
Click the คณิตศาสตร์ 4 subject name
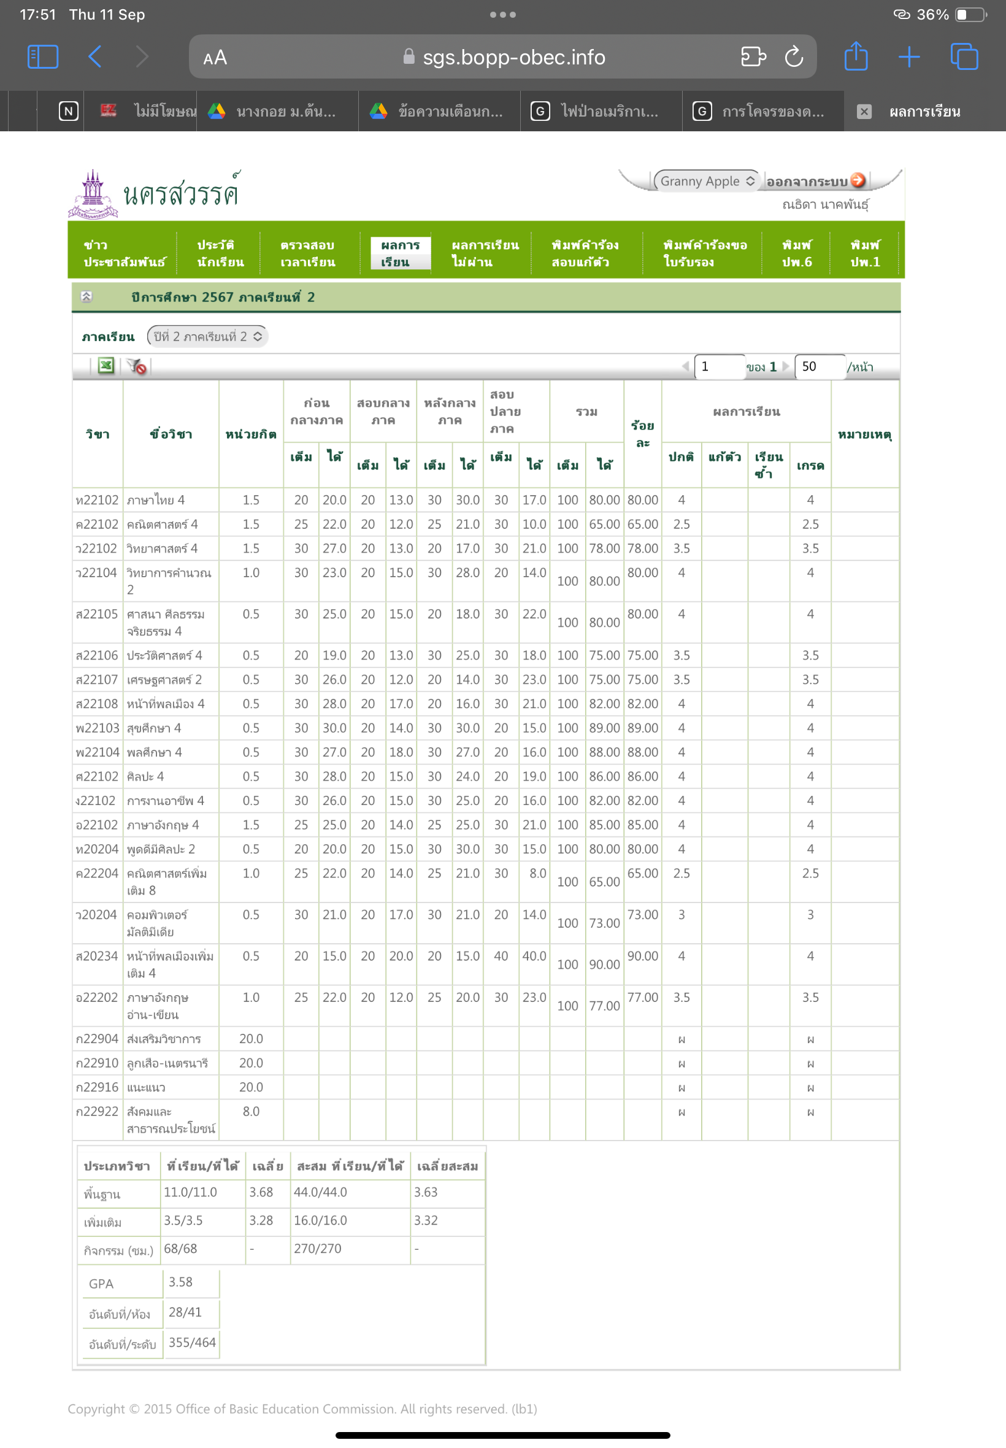(x=162, y=524)
